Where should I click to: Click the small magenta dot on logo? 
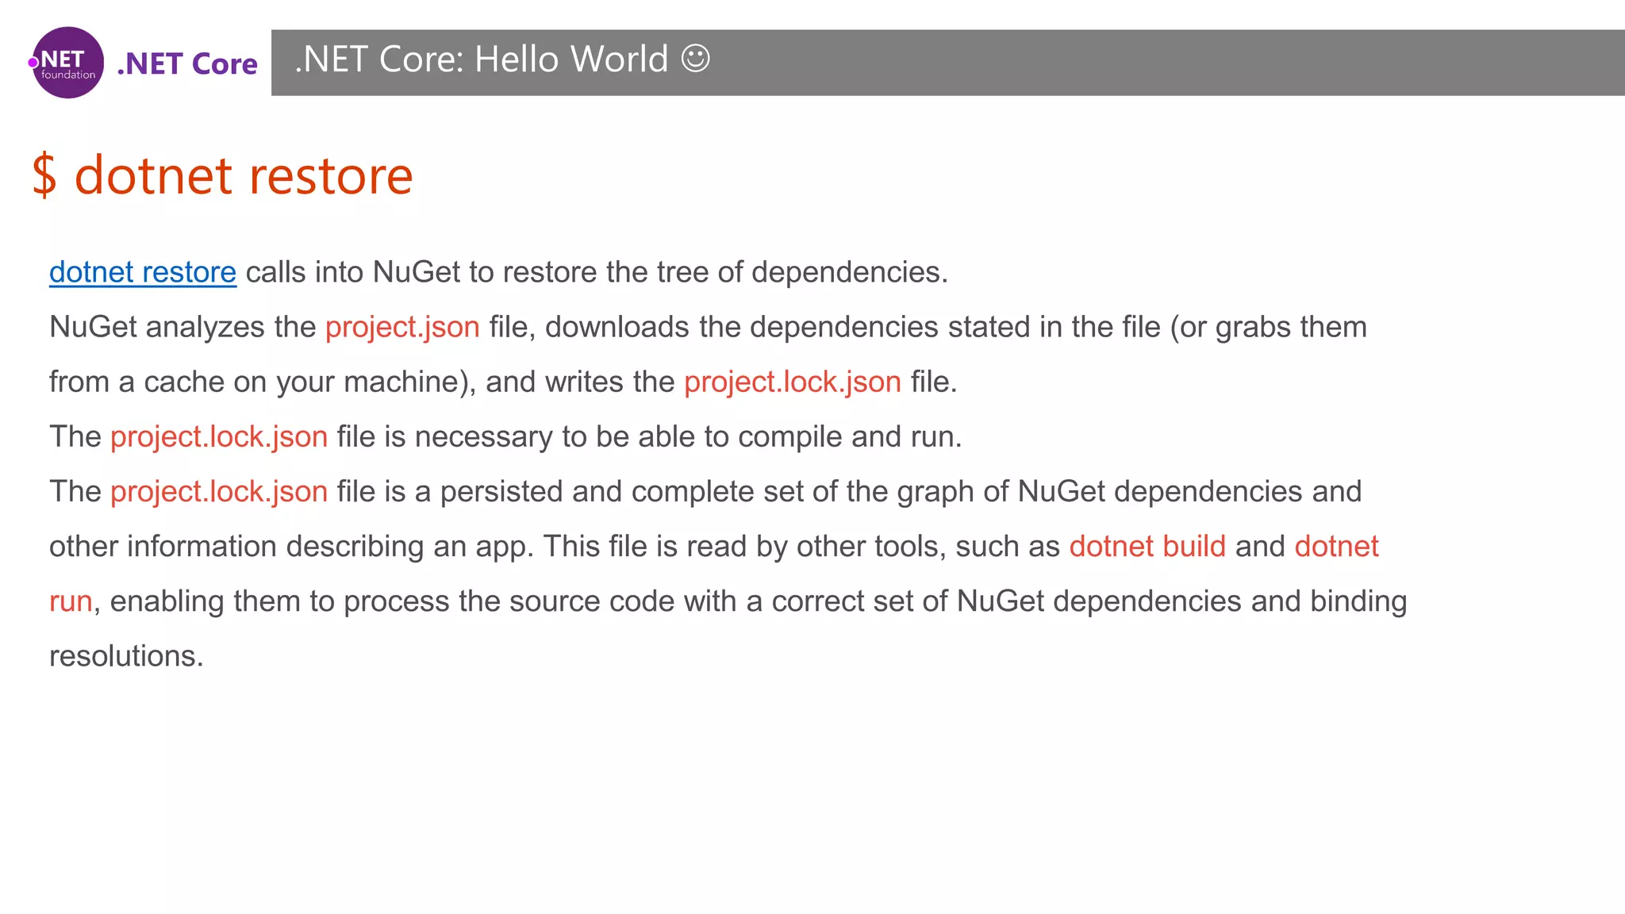point(33,62)
